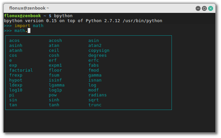
Task: Click the 'exp' completion
Action: click(13, 65)
